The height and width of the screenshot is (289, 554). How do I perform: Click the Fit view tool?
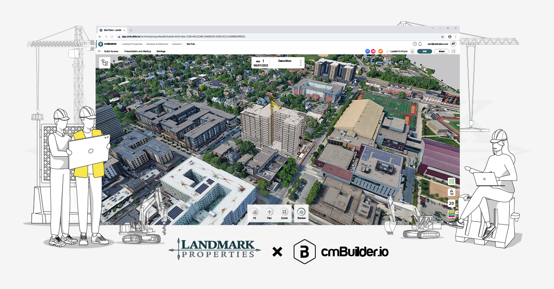(255, 212)
